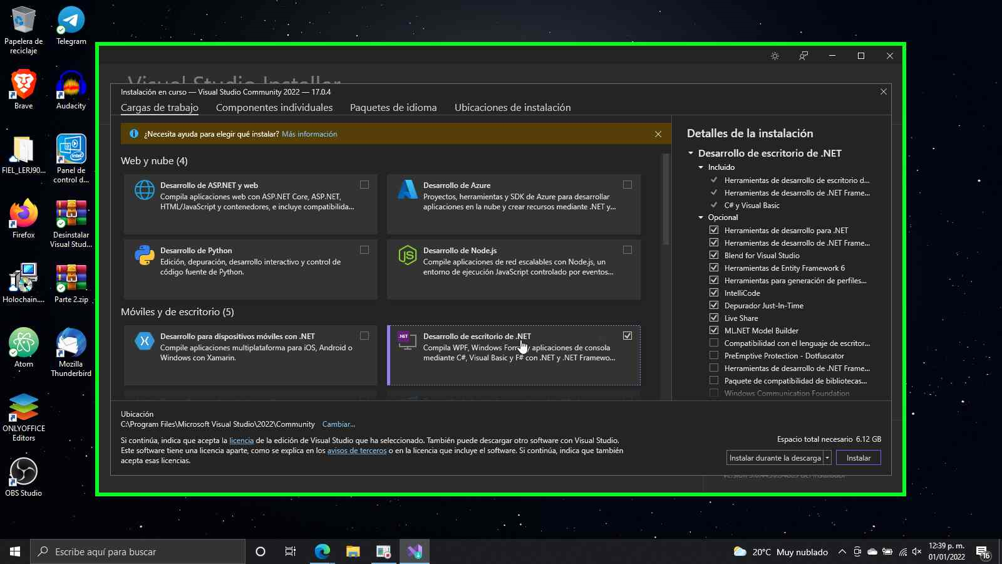Viewport: 1002px width, 564px height.
Task: Select the Desarrollo de Python icon
Action: click(145, 256)
